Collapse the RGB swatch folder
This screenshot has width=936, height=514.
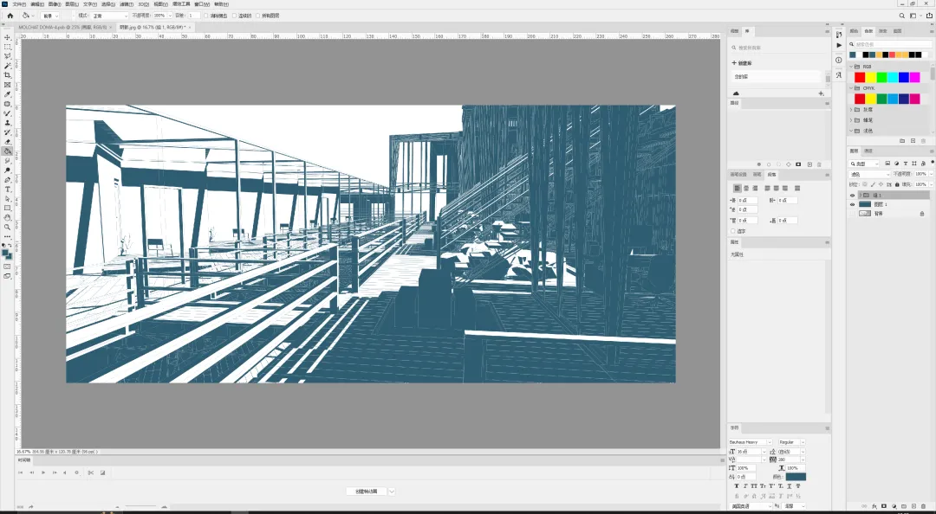pos(851,67)
